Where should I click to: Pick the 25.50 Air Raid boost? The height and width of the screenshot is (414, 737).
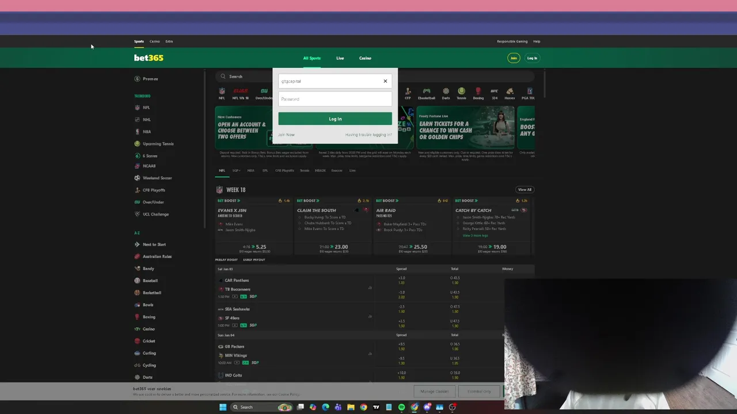[413, 248]
